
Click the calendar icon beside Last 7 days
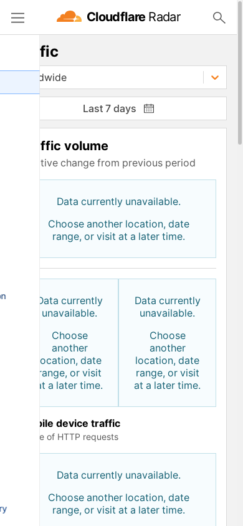tap(149, 108)
